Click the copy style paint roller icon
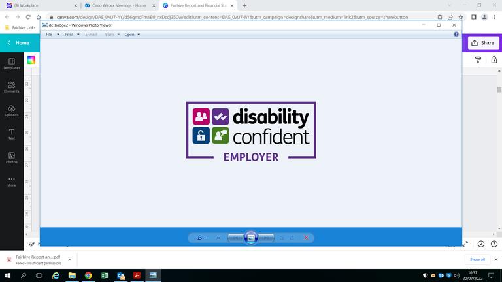This screenshot has height=282, width=502. pyautogui.click(x=478, y=60)
